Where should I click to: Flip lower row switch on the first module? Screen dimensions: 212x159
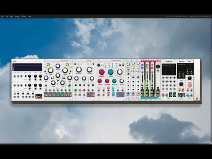point(26,85)
